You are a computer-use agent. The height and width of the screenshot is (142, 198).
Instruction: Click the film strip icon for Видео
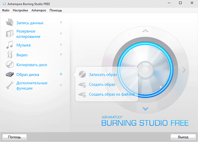(x=10, y=54)
